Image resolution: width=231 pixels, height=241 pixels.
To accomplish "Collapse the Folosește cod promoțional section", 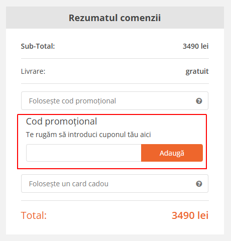I will [x=114, y=101].
